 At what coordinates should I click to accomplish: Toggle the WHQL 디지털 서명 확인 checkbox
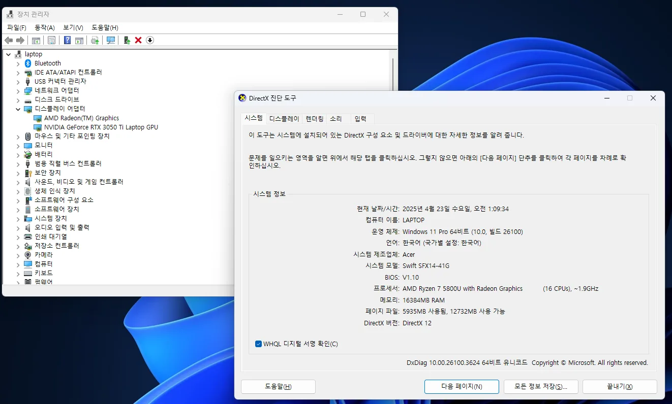[258, 344]
